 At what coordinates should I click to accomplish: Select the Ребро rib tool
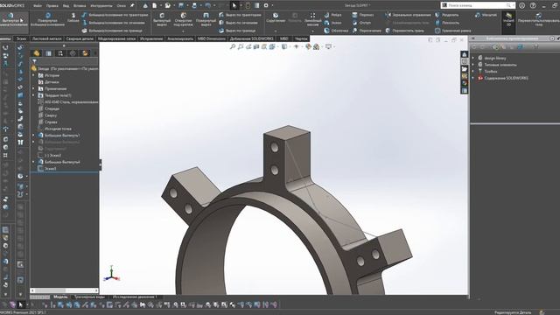click(332, 15)
